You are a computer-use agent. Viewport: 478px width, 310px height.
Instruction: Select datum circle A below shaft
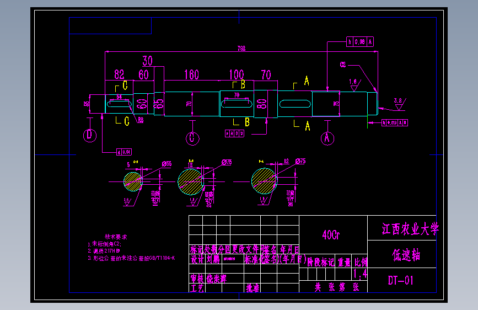point(327,138)
